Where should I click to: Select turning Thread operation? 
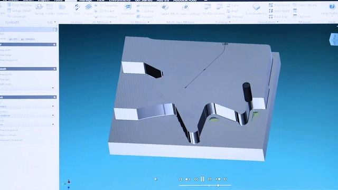pos(234,16)
